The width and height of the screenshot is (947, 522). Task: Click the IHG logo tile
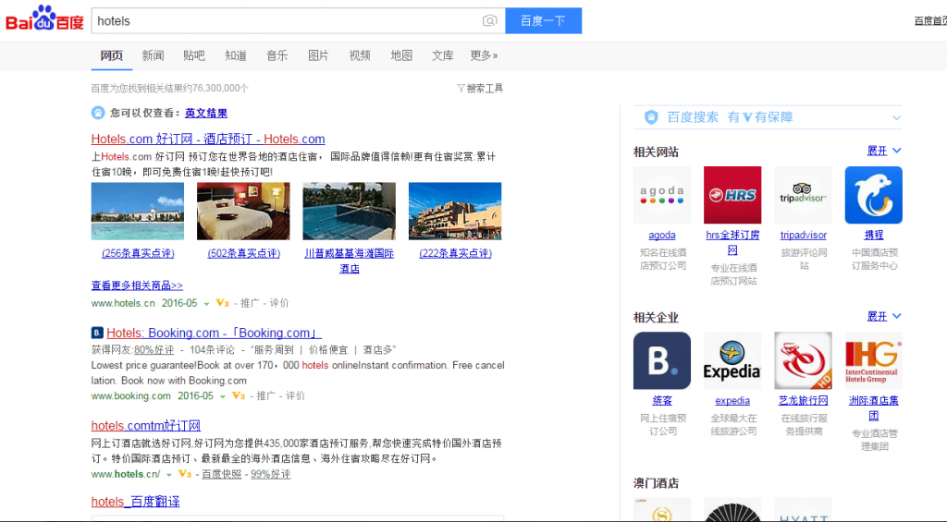[873, 360]
